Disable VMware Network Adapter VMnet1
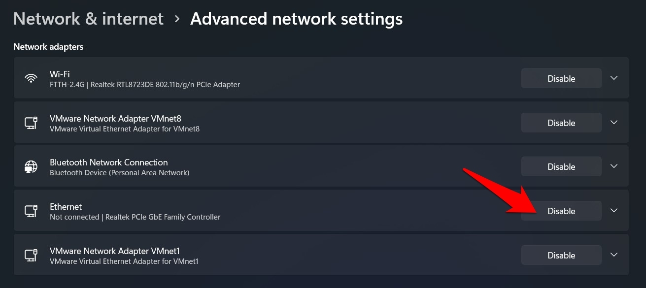 (561, 256)
